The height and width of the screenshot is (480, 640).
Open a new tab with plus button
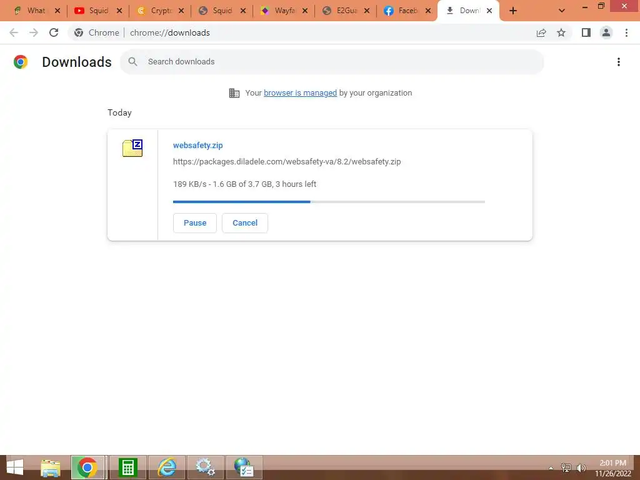click(x=513, y=11)
